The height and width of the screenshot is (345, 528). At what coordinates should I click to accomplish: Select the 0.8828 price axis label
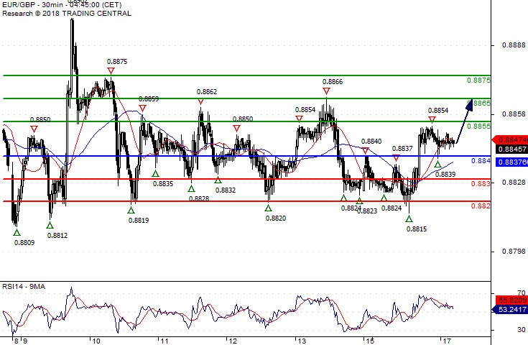tap(514, 183)
